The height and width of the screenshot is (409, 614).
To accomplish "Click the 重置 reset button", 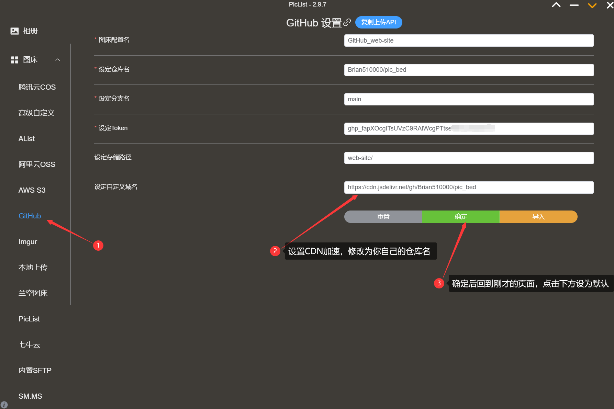I will pos(383,217).
